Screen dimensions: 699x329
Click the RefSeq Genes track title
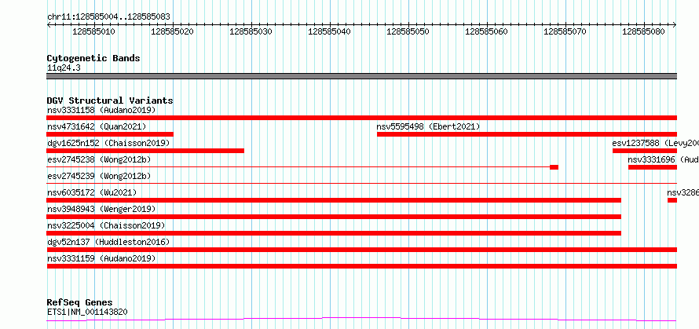point(80,303)
